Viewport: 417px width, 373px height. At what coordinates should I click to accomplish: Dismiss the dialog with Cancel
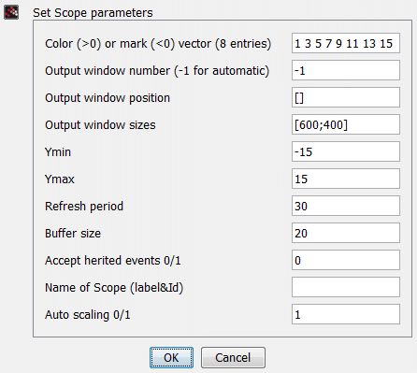[x=233, y=357]
